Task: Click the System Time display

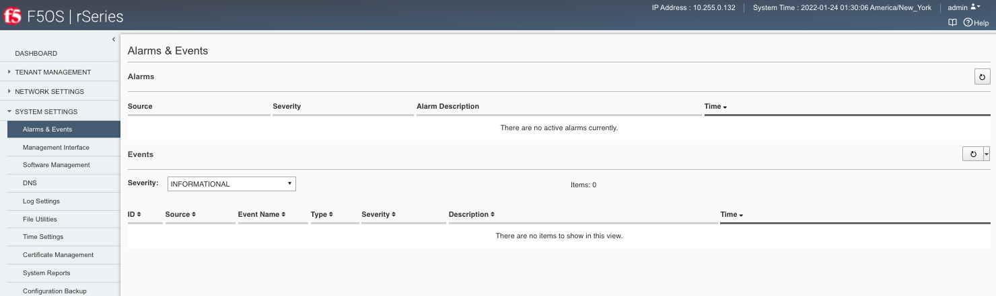Action: (x=842, y=8)
